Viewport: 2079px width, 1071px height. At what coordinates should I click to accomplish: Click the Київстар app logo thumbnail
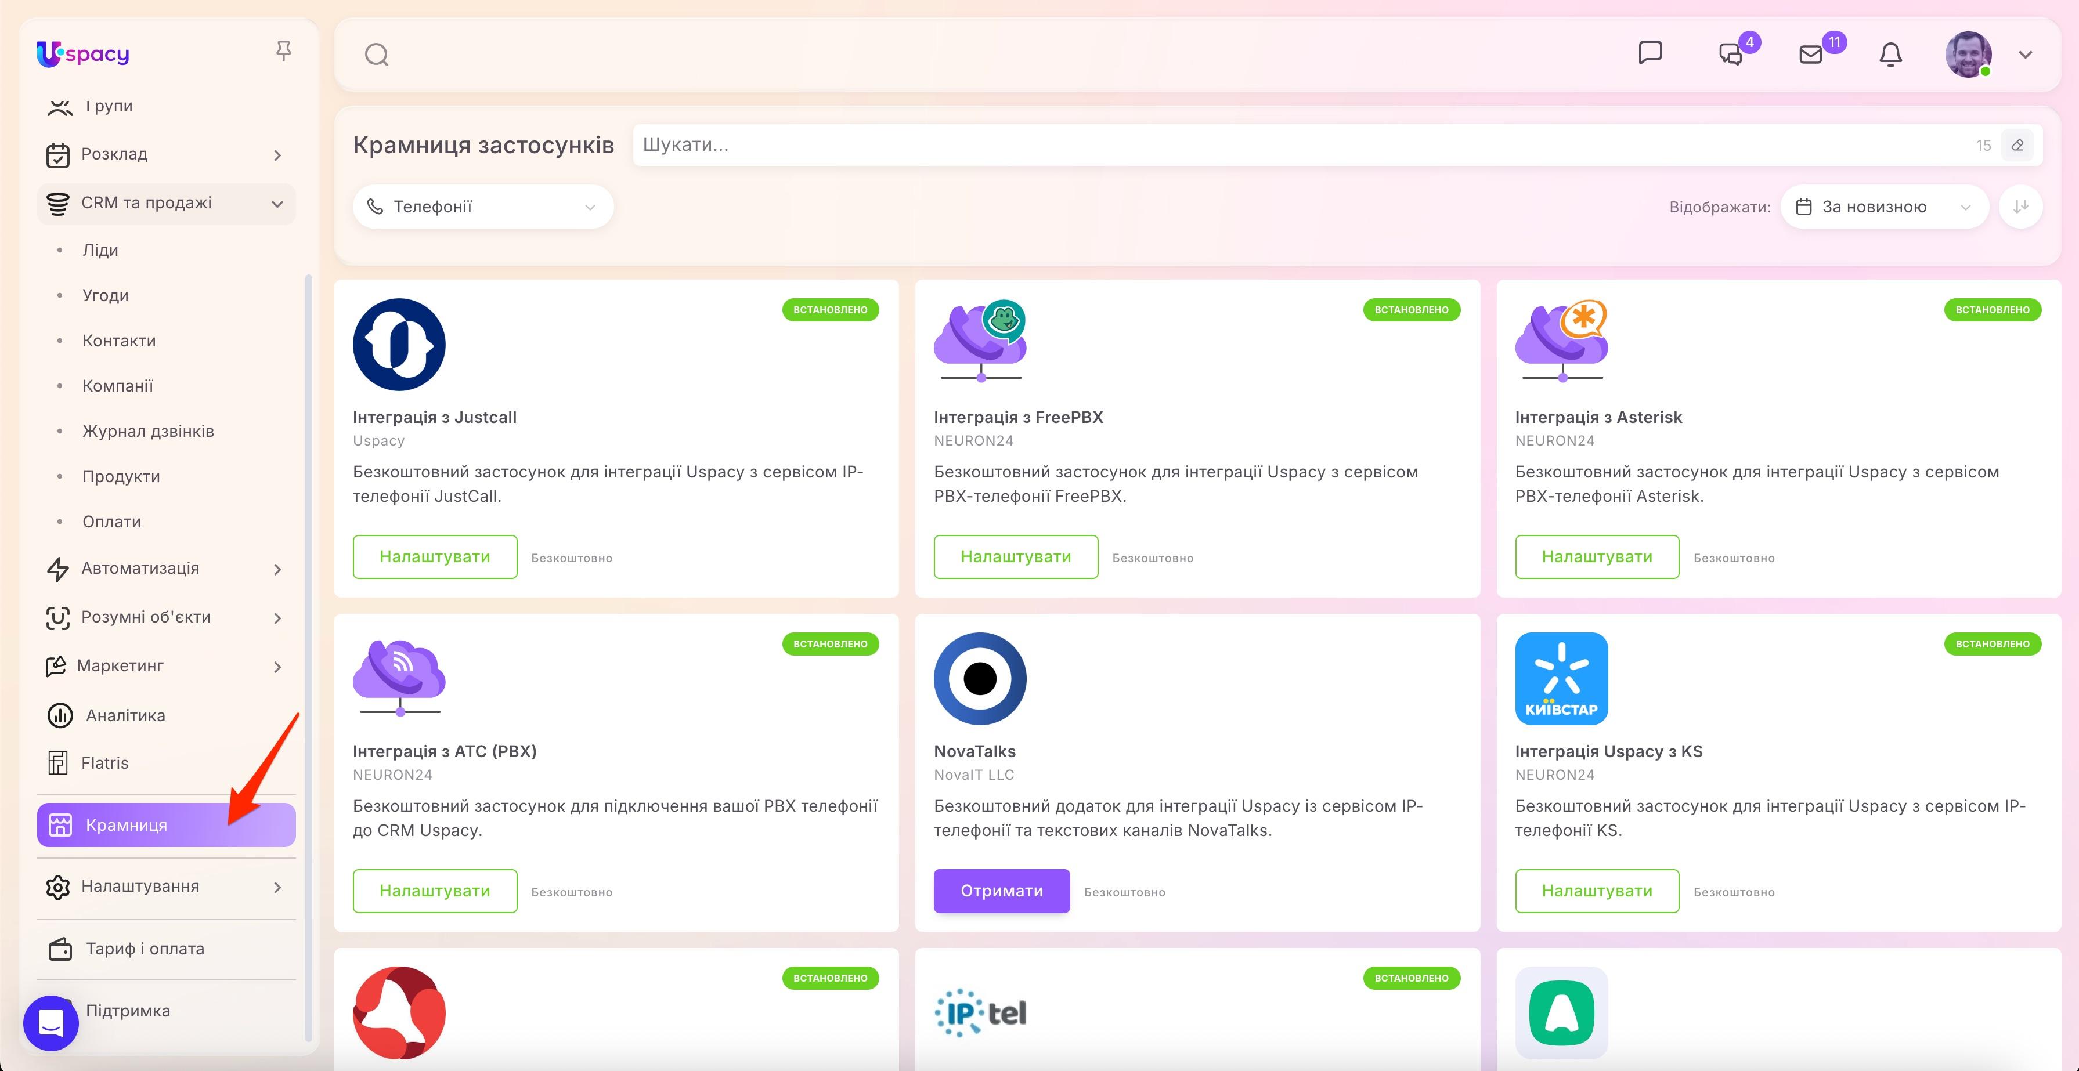coord(1561,678)
